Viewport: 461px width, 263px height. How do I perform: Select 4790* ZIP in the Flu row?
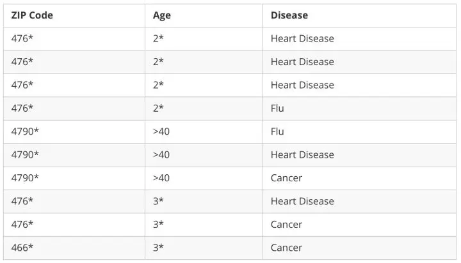pos(25,131)
